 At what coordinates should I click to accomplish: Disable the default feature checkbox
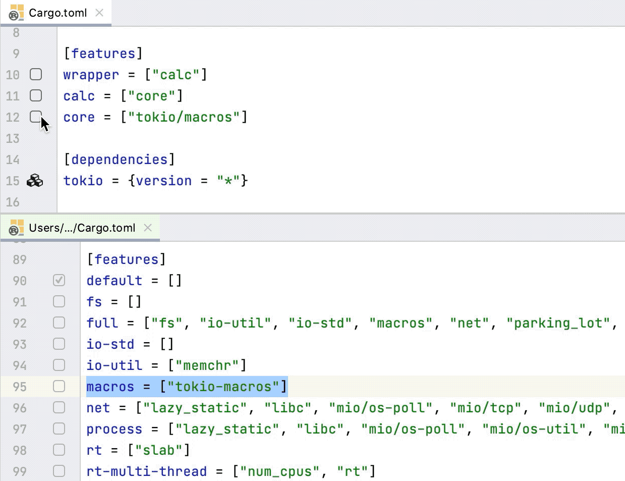click(x=59, y=280)
